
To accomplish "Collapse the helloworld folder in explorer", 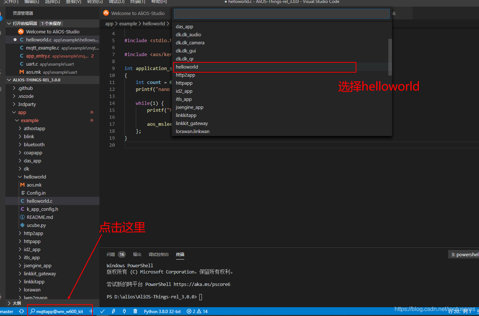I will (x=52, y=177).
